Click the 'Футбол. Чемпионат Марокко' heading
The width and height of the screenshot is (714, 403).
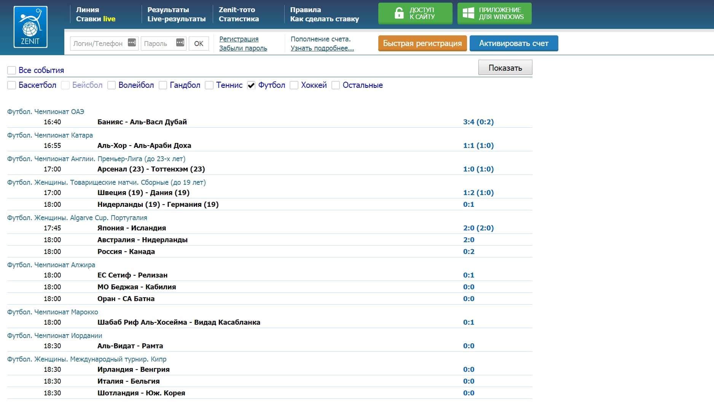[x=53, y=312]
